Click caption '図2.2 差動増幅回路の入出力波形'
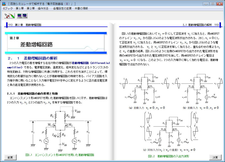The height and width of the screenshot is (162, 225). (x=168, y=156)
